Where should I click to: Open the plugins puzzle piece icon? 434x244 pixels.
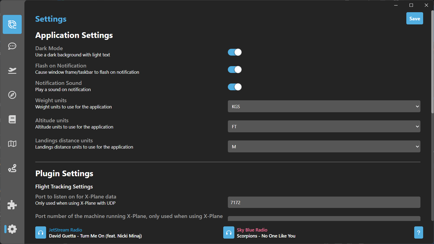(x=12, y=205)
